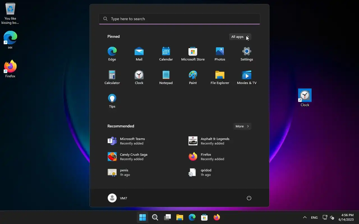Open the Calculator pinned app

tap(112, 77)
